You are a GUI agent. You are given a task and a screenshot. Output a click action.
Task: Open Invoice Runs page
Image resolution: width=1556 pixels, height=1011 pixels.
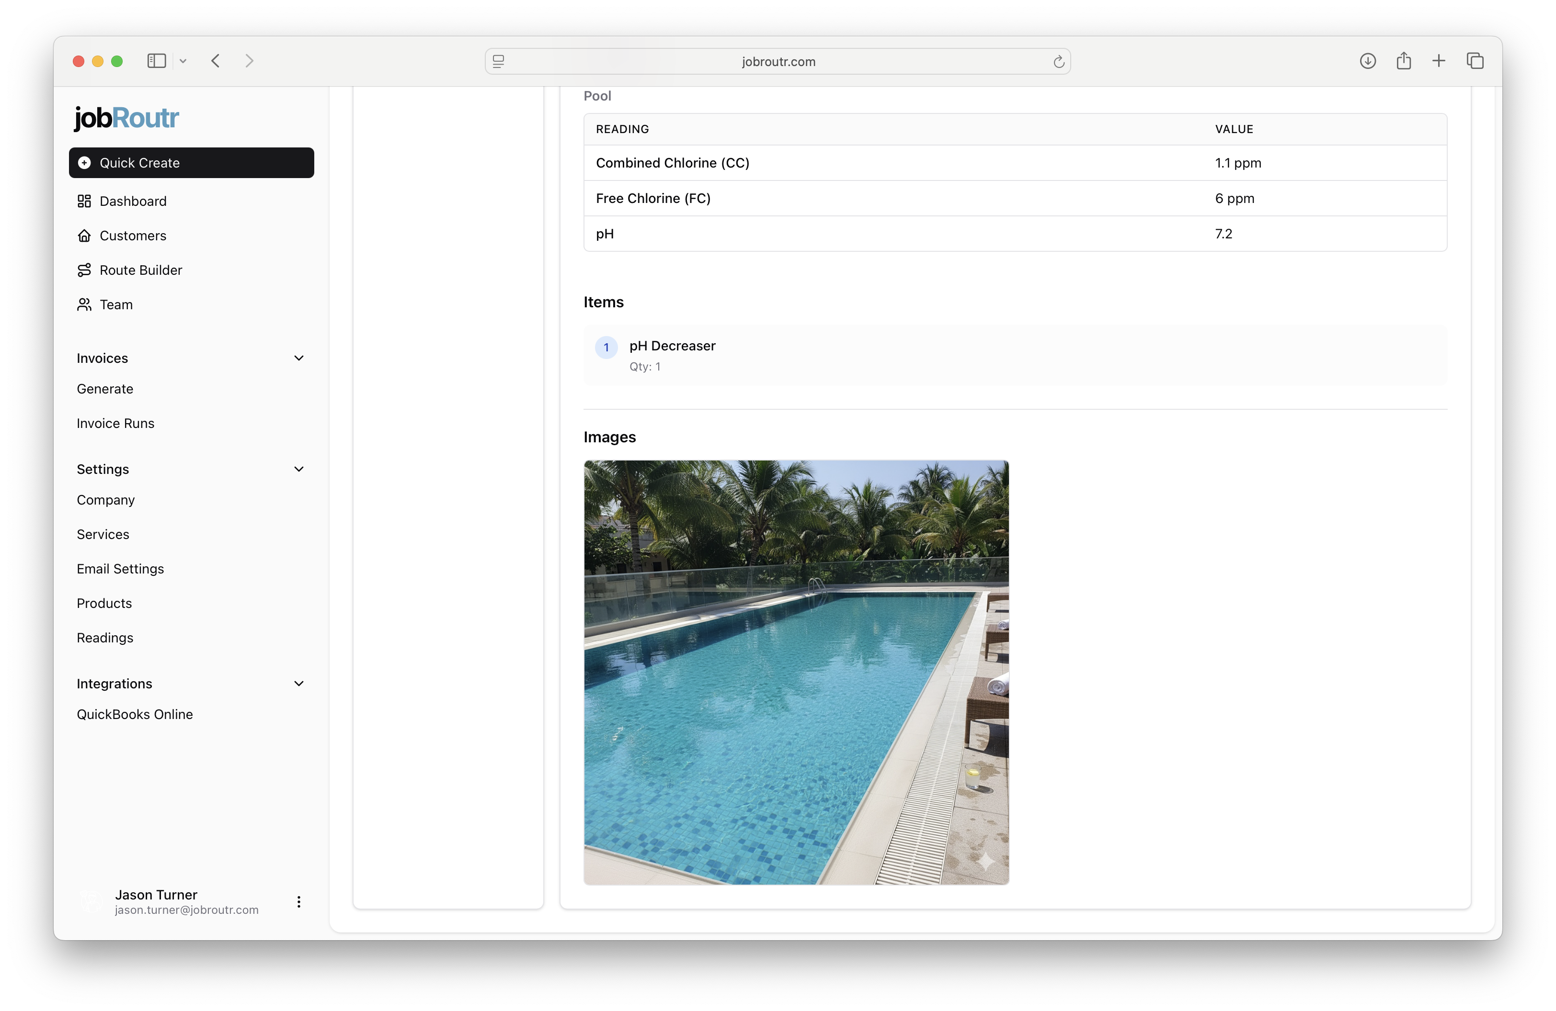pos(116,423)
